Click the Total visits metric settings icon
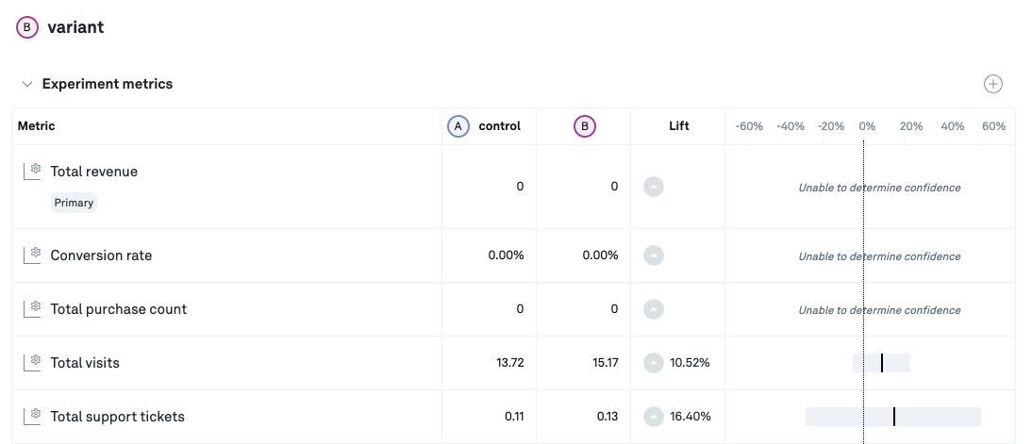This screenshot has height=444, width=1032. click(33, 362)
